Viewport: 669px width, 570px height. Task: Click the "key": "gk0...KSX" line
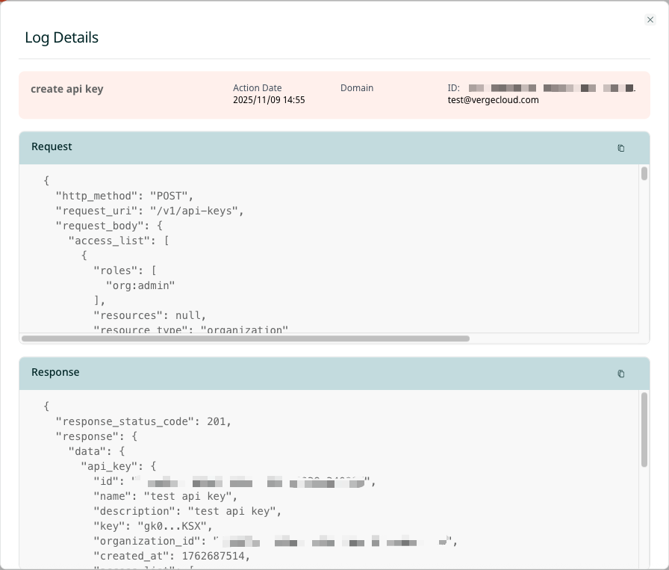pyautogui.click(x=152, y=526)
